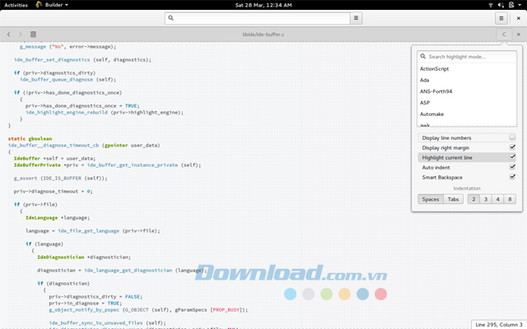Close the ide-buffer.c document
The width and height of the screenshot is (527, 329).
point(519,35)
